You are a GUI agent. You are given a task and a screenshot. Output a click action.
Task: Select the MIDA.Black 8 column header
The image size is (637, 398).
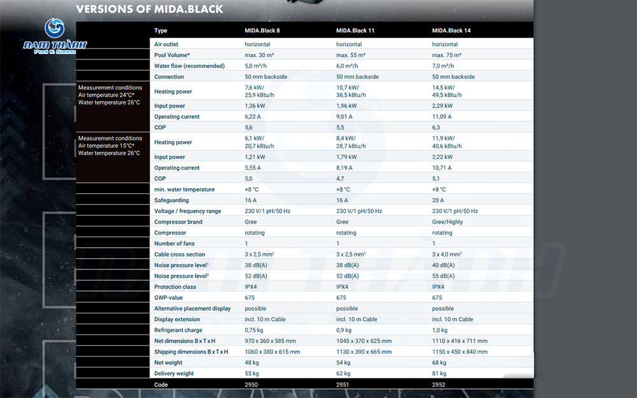262,31
